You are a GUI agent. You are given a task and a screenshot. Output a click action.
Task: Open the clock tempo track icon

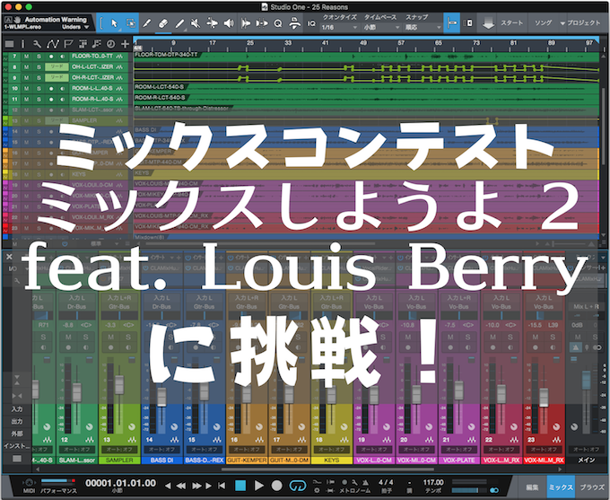111,44
